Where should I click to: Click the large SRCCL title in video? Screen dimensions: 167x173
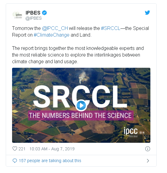80,96
